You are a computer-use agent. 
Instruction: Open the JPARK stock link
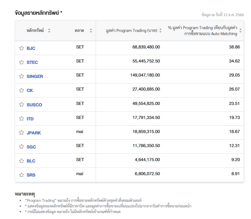click(x=34, y=133)
